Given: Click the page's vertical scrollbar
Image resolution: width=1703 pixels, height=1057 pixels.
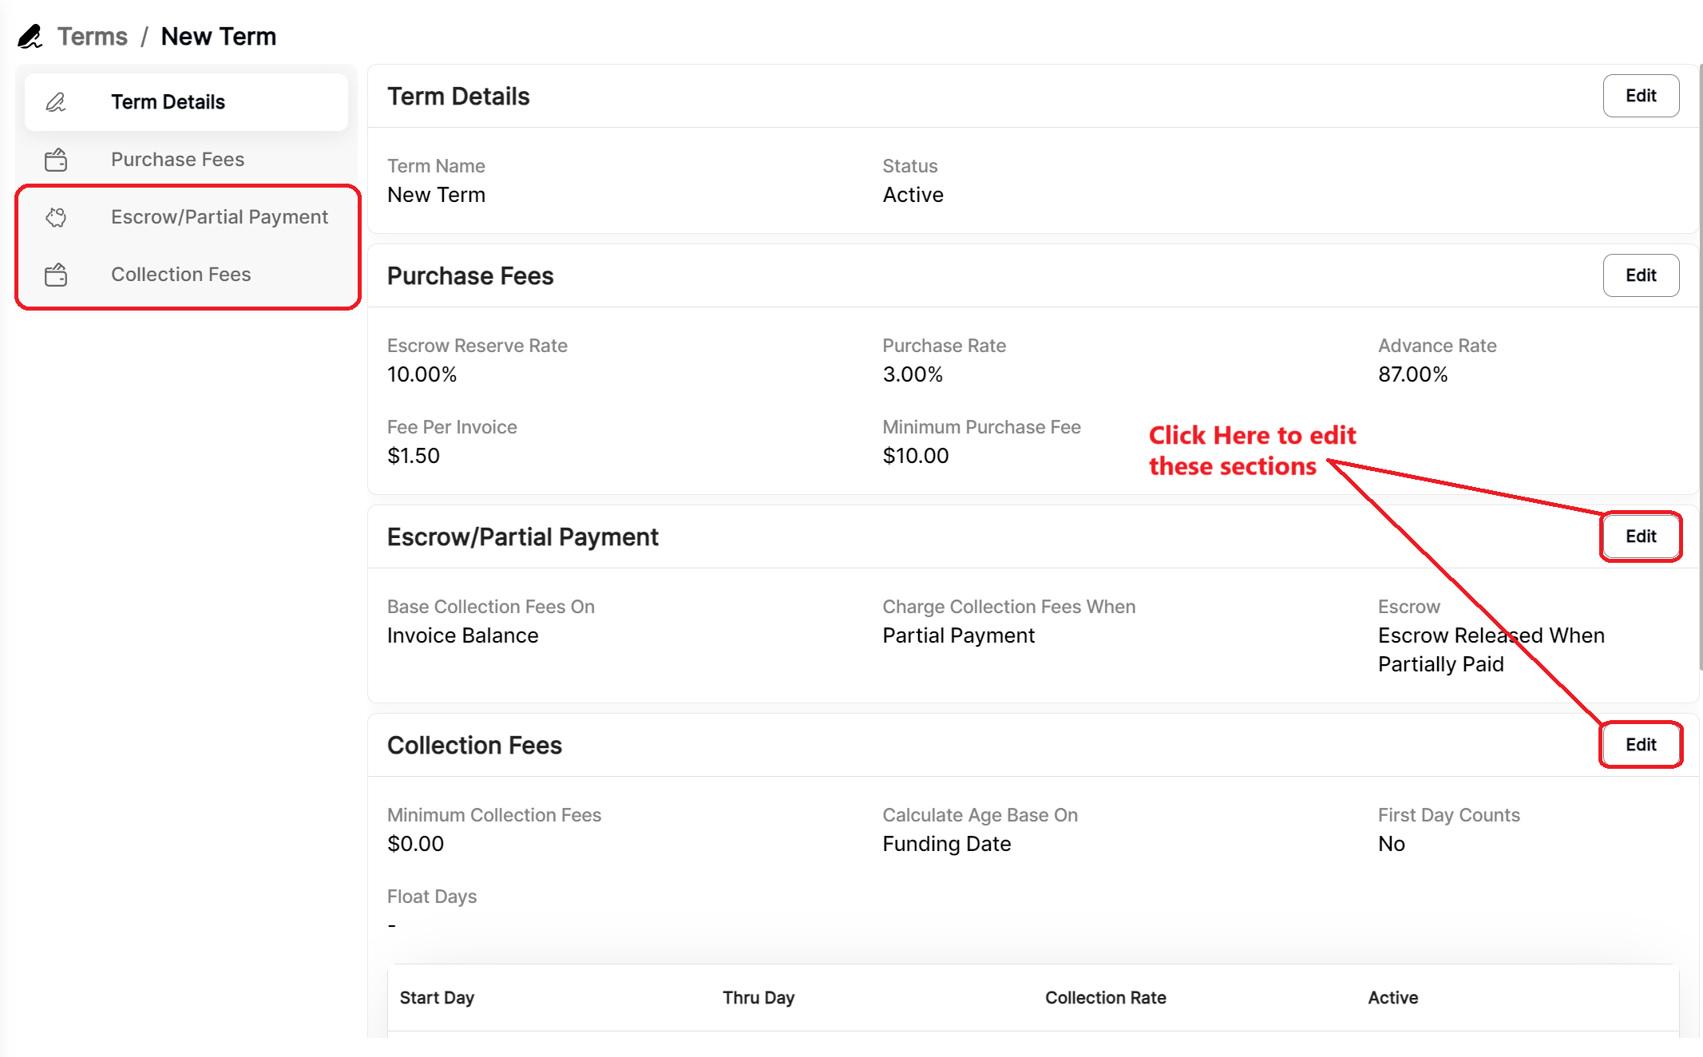Looking at the screenshot, I should [1700, 367].
